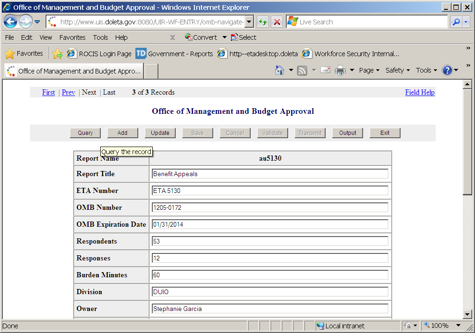
Task: Open the blue Help question mark icon
Action: [x=447, y=70]
